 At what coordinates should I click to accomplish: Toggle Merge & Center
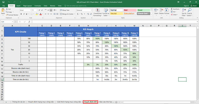click(67, 14)
